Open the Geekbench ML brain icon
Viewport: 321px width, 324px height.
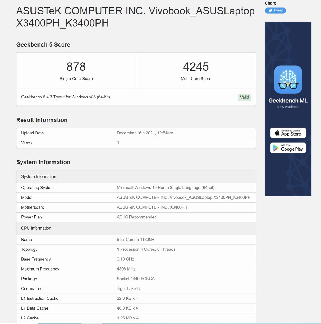pos(288,79)
